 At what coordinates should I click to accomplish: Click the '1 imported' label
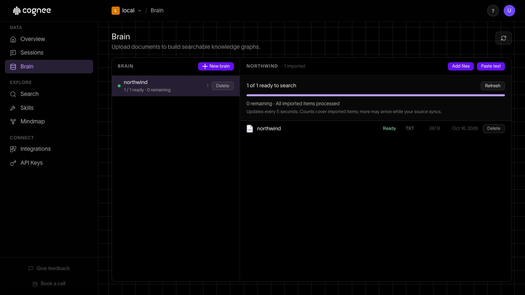pos(294,66)
